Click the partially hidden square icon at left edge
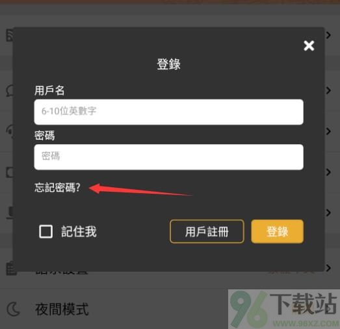Screen dimensions: 340x329 [x=10, y=172]
